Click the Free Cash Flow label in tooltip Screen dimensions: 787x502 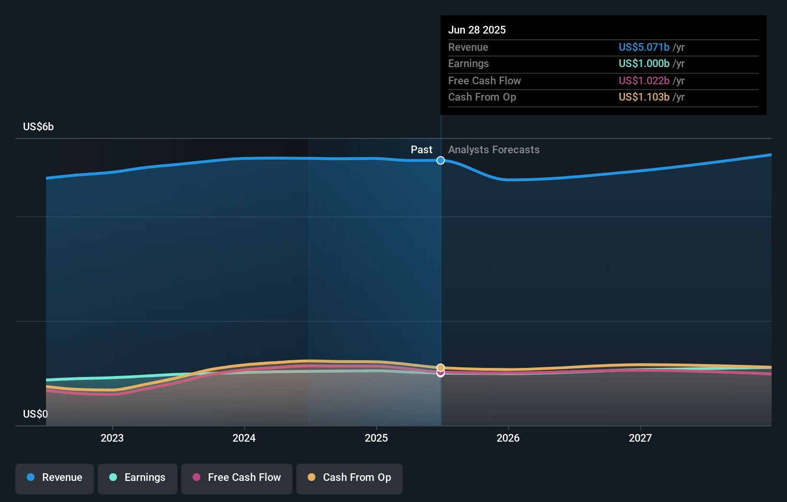(485, 80)
